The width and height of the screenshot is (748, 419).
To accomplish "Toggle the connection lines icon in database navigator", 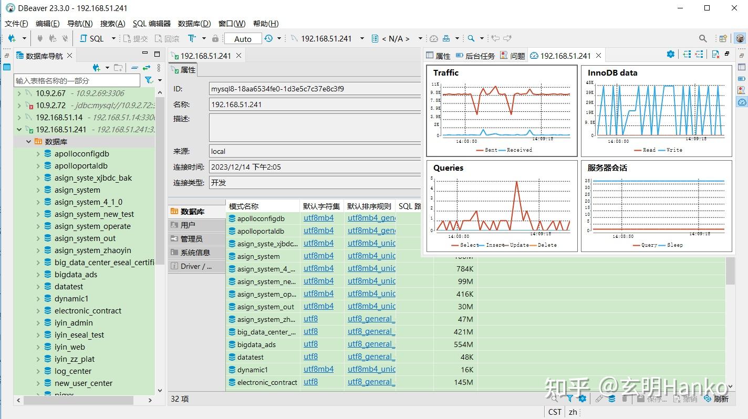I will click(134, 68).
